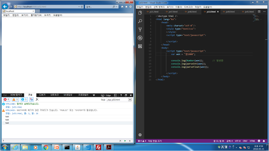Click the console command input field

[x=61, y=141]
